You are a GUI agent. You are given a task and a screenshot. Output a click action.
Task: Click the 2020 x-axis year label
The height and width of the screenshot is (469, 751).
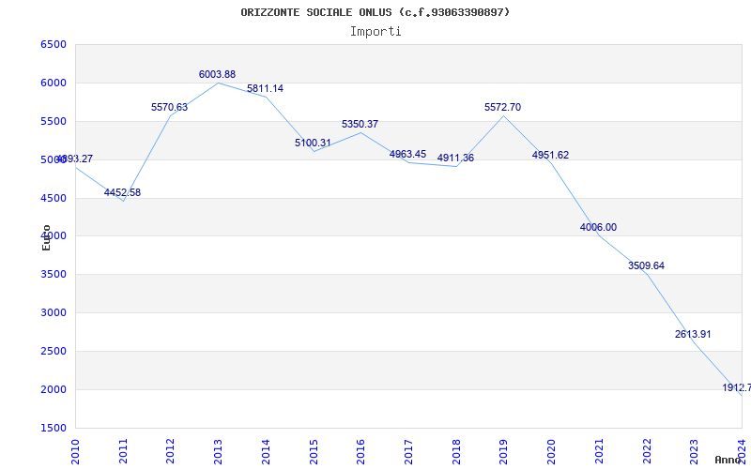click(551, 451)
